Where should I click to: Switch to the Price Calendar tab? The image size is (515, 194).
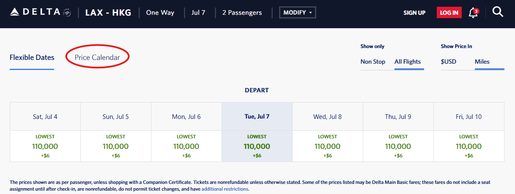click(x=97, y=57)
